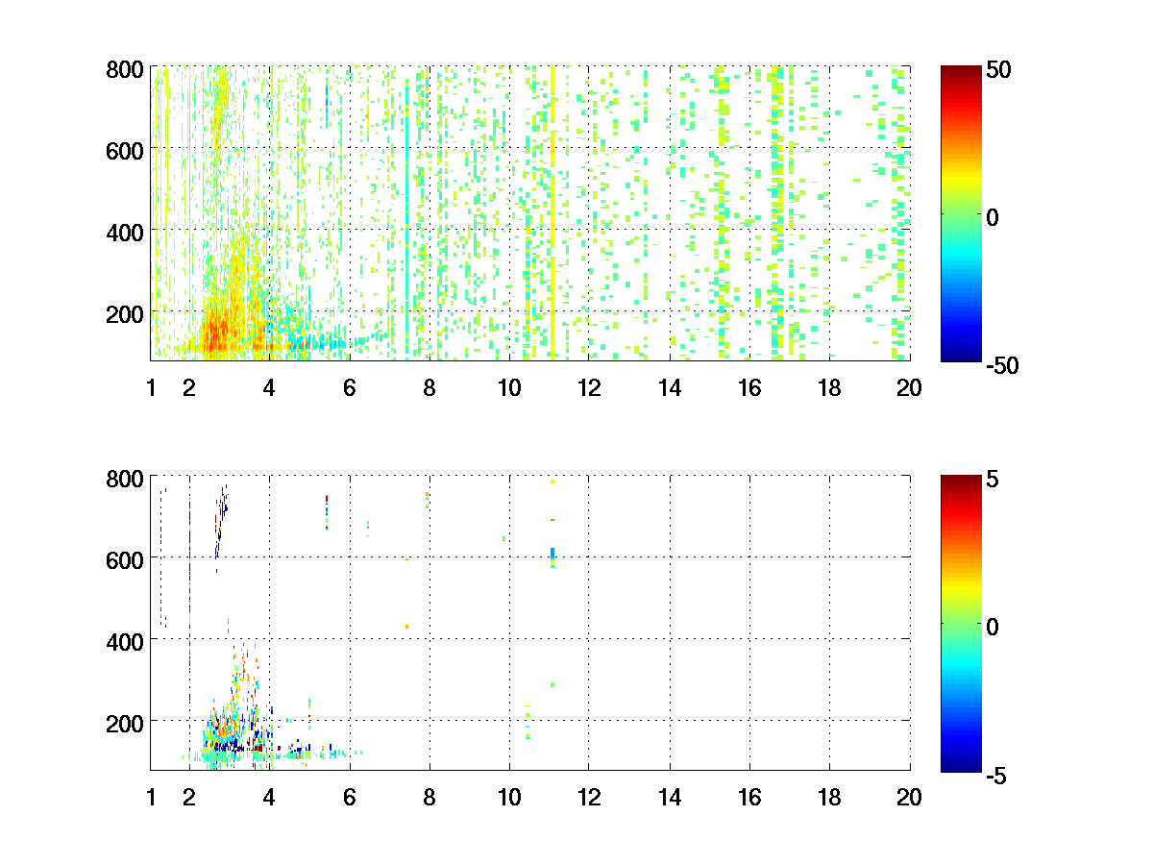Click the '12' x-axis tick of bottom plot
Screen dimensions: 1153x865
coord(589,797)
